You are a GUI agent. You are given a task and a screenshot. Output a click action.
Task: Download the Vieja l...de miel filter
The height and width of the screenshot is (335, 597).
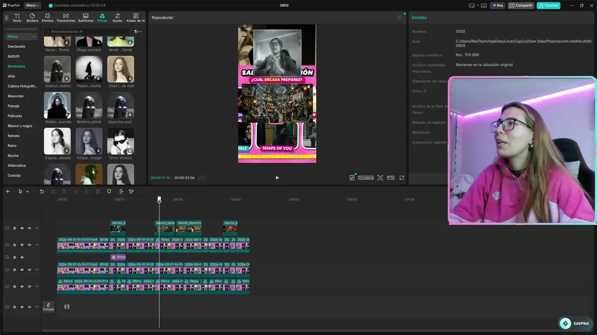130,79
